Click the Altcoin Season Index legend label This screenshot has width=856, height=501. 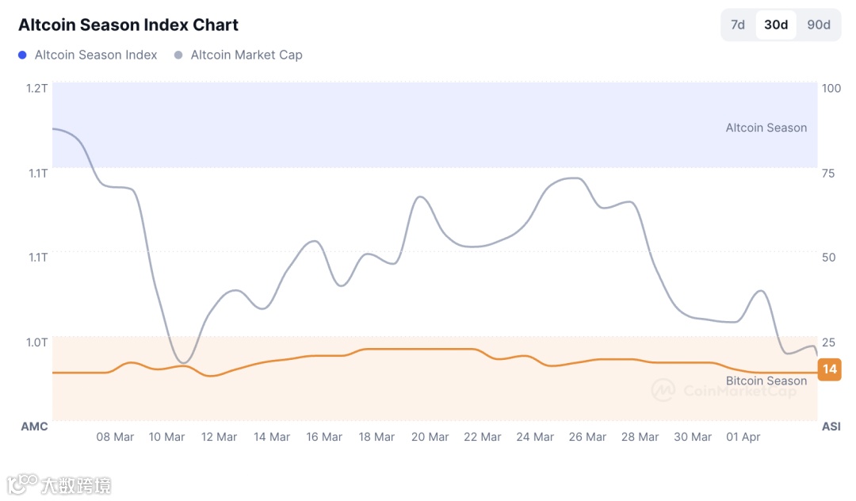(96, 55)
